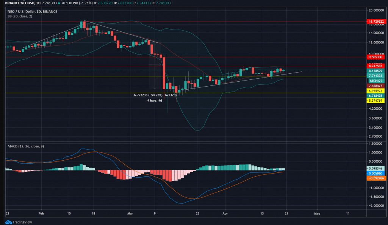Screen dimensions: 388x225
Task: Click the red 8.247583 price label
Action: pos(375,66)
